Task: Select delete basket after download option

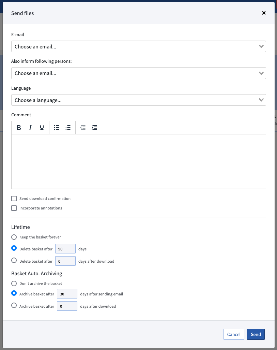Action: point(14,261)
